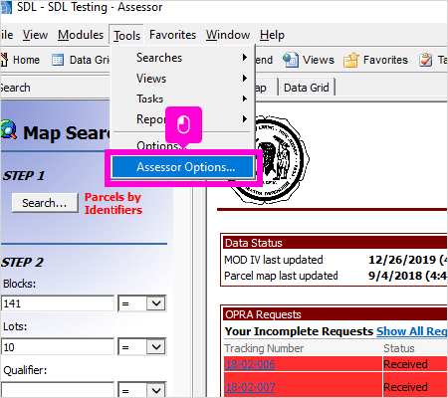Follow the Show All Requests link
The image size is (448, 398).
(412, 331)
